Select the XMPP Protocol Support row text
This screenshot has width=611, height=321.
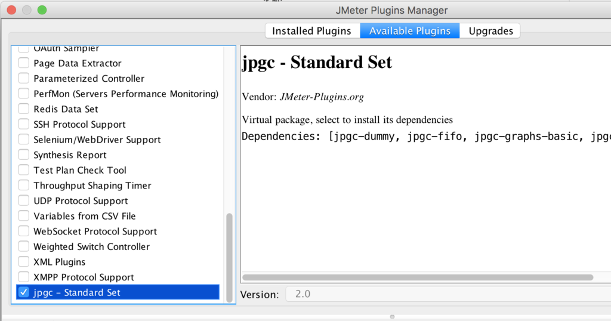pyautogui.click(x=84, y=277)
